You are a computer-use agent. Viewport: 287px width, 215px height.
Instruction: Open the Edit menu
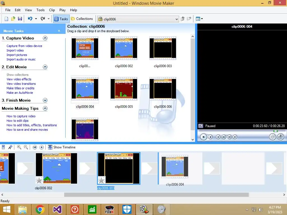click(18, 10)
